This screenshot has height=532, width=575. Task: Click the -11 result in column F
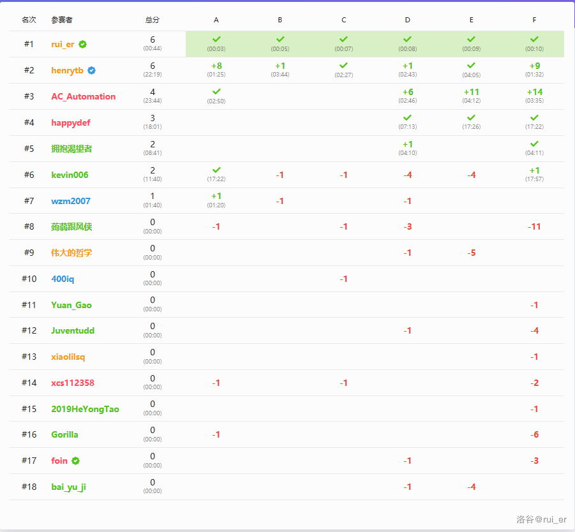[x=534, y=226]
